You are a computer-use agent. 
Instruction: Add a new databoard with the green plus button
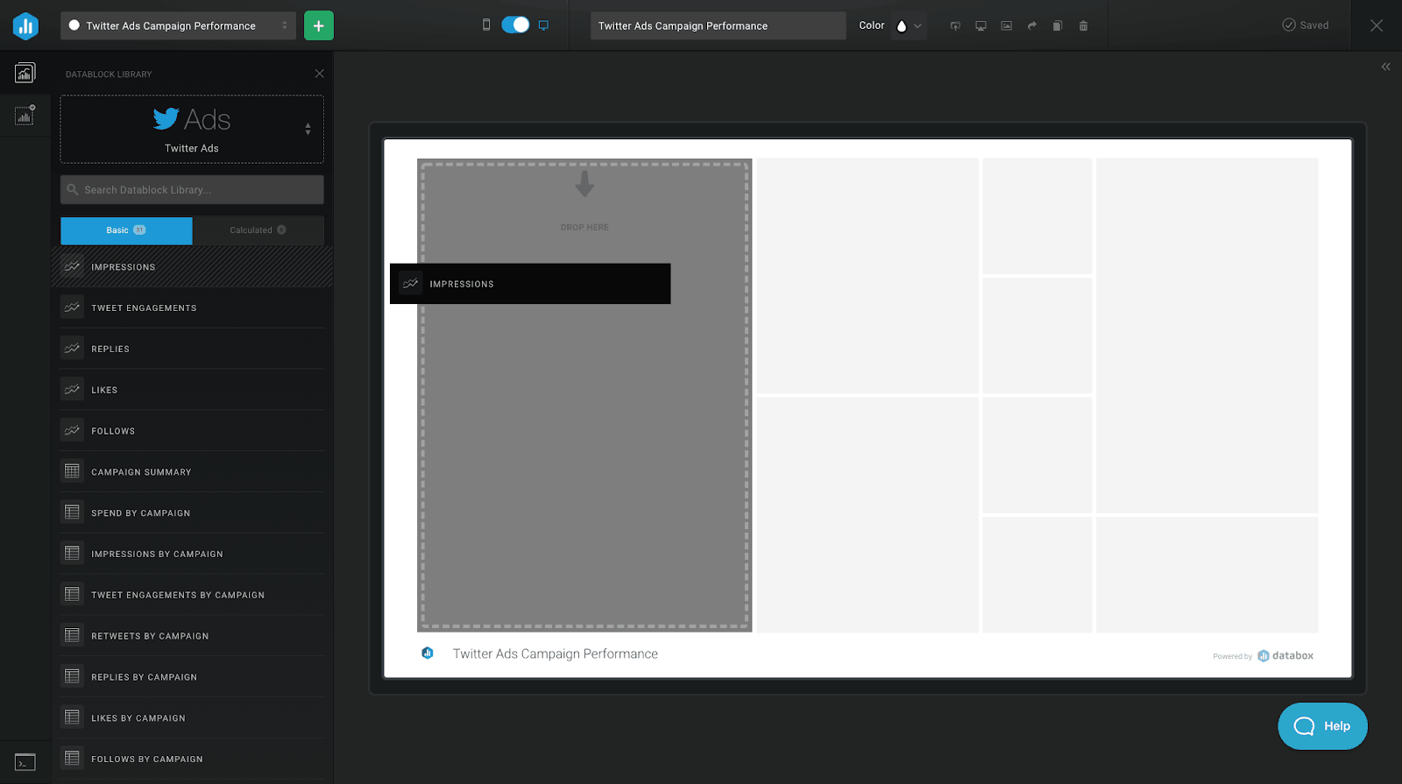(319, 25)
